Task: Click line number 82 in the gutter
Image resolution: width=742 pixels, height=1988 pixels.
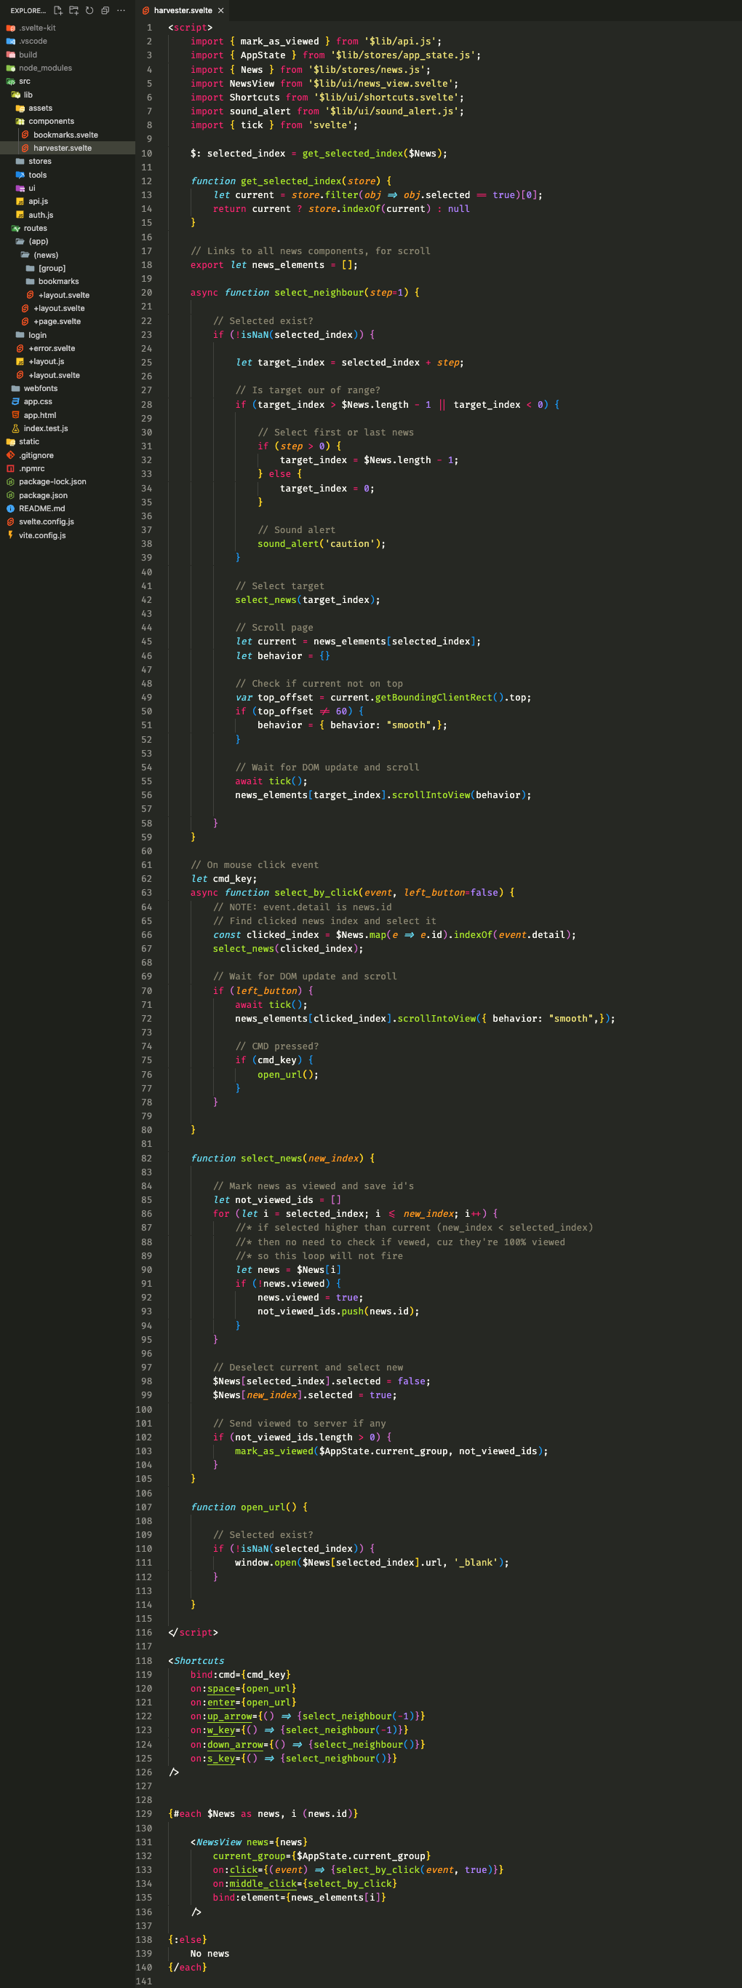Action: click(146, 1159)
